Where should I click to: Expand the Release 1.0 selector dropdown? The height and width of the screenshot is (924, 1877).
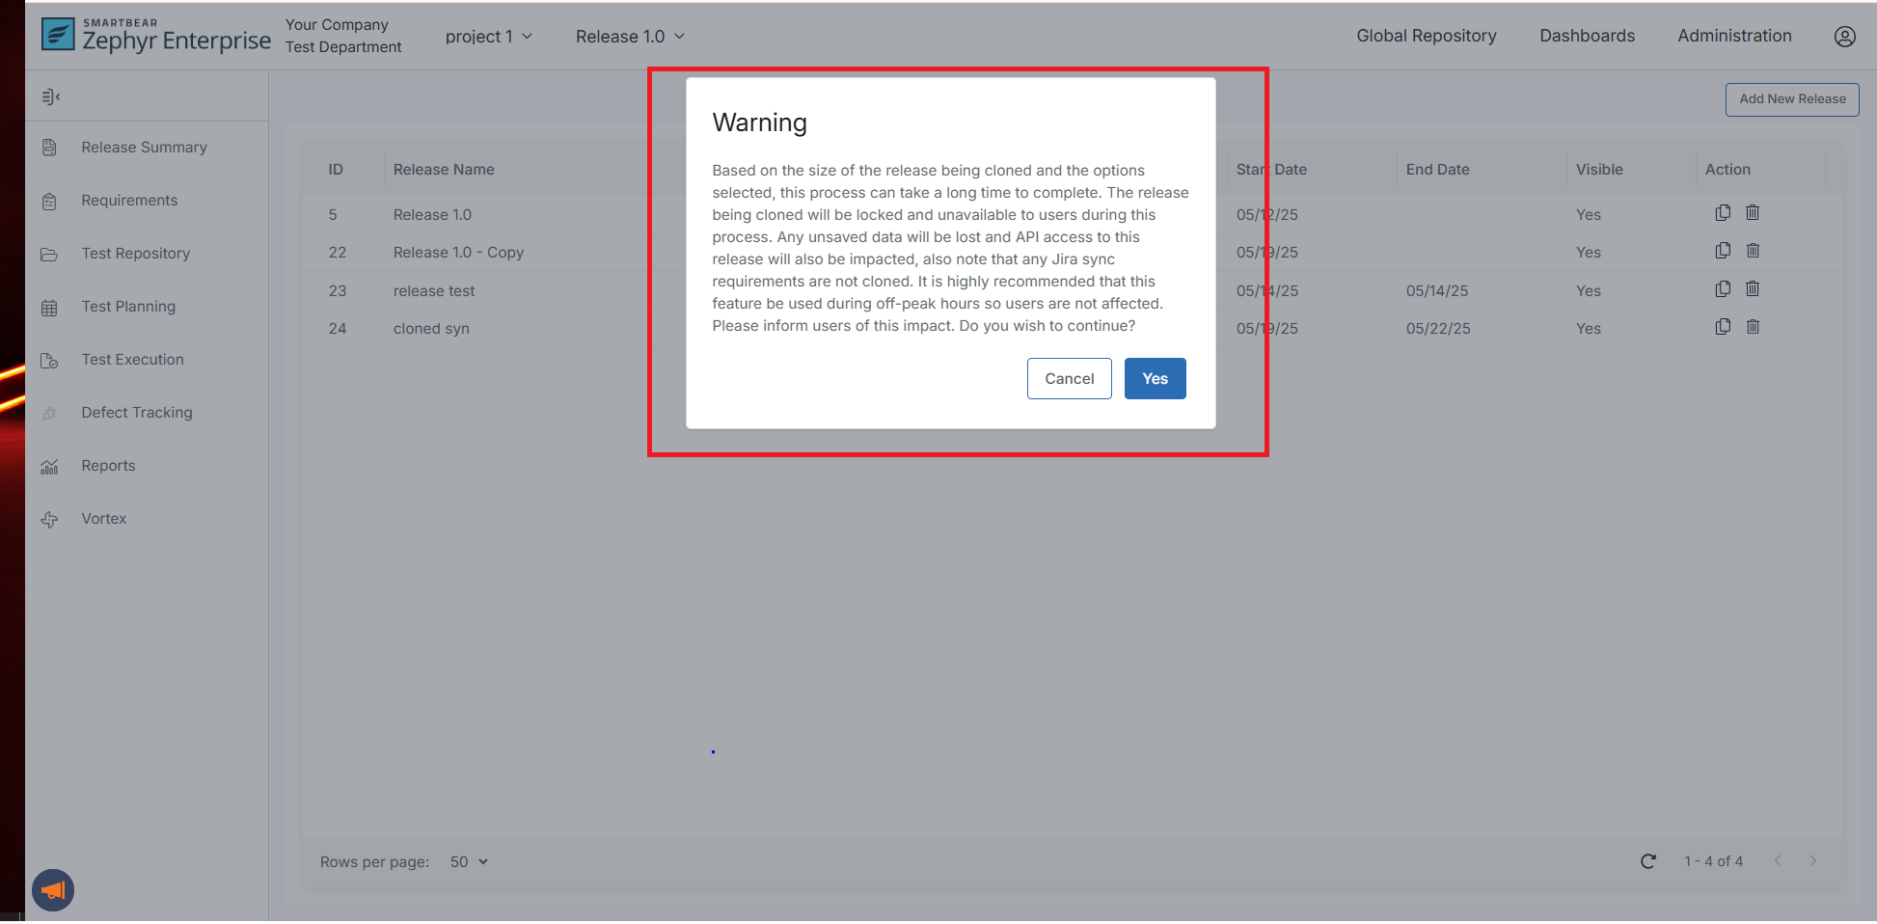630,37
